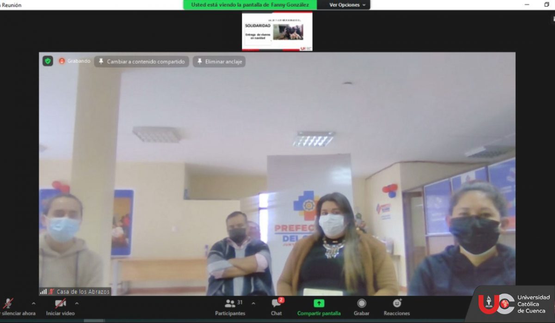
Task: Expand audio options arrow beside microphone
Action: point(33,304)
